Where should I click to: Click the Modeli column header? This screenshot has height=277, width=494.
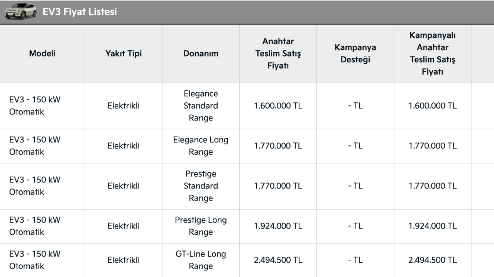(x=42, y=53)
